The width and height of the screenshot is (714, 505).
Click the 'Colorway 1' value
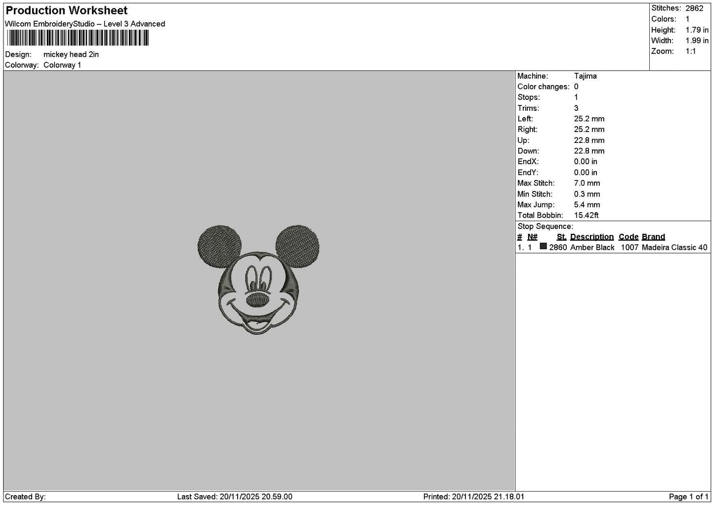tap(62, 65)
